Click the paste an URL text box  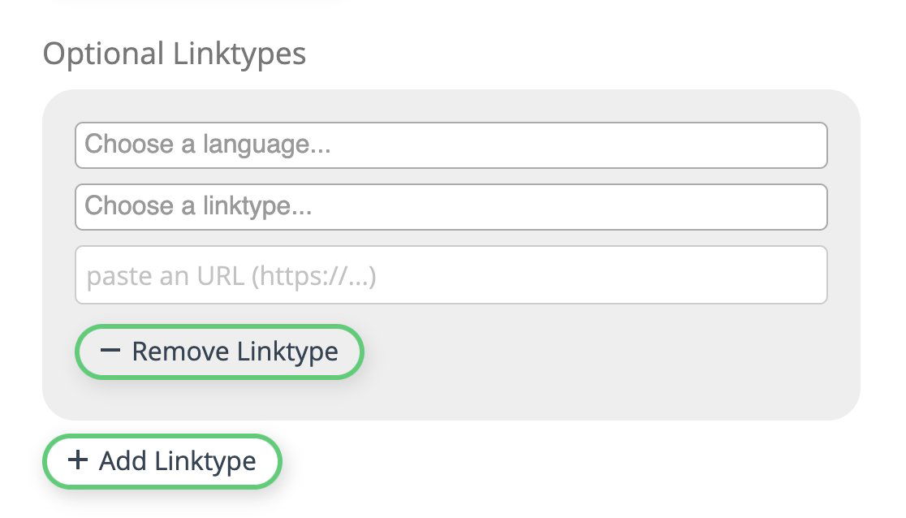click(x=451, y=274)
